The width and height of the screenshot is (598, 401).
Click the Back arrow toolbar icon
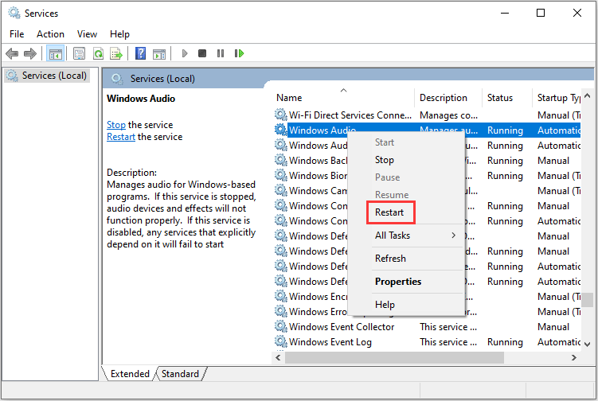12,53
